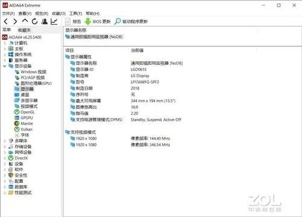Click the OpenGL icon in tree

(x=17, y=112)
